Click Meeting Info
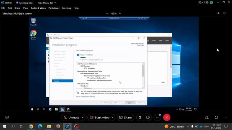 tap(24, 3)
